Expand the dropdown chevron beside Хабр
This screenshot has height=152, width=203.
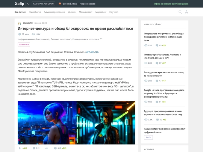pos(28,4)
